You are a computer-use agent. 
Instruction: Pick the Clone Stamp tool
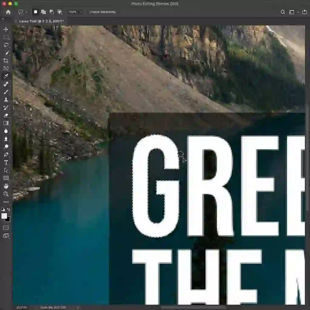[x=6, y=100]
